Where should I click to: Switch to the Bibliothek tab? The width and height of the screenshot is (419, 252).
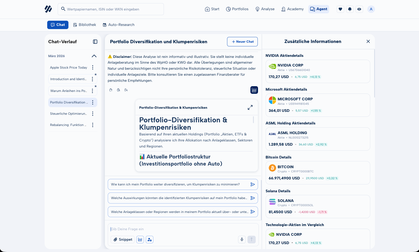(x=85, y=25)
